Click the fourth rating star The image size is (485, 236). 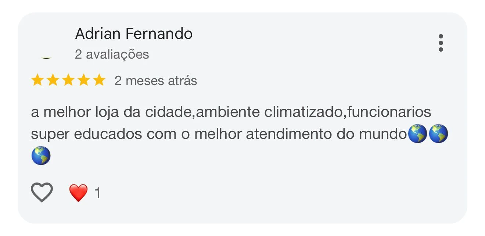pyautogui.click(x=84, y=80)
